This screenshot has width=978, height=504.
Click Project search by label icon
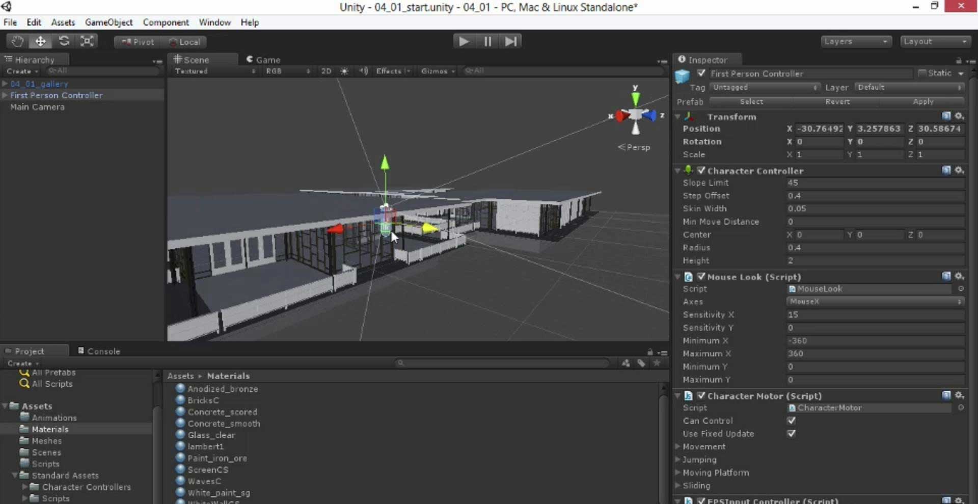[x=641, y=363]
